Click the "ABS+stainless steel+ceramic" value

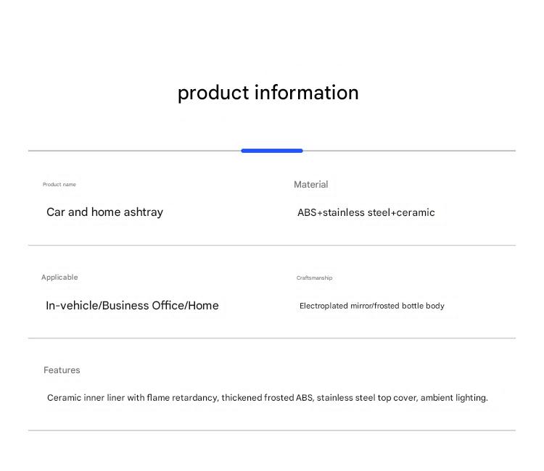[366, 212]
